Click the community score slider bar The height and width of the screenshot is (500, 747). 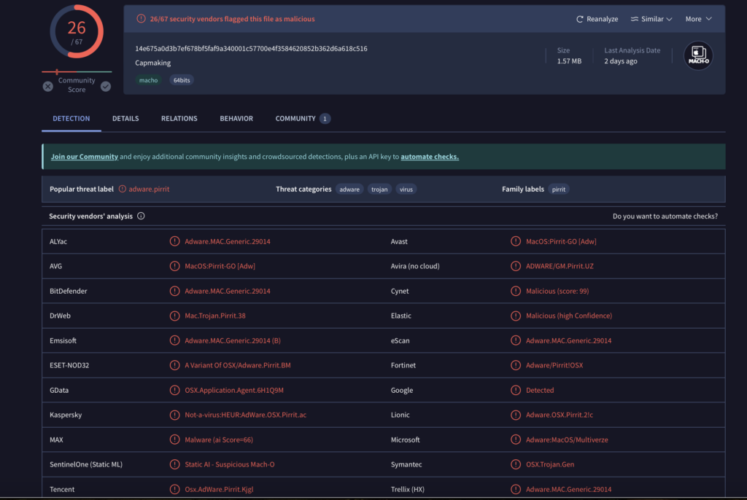(77, 72)
